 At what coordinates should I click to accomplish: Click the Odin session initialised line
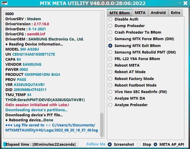(37, 105)
